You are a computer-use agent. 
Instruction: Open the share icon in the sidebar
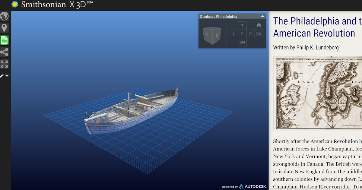tap(4, 52)
